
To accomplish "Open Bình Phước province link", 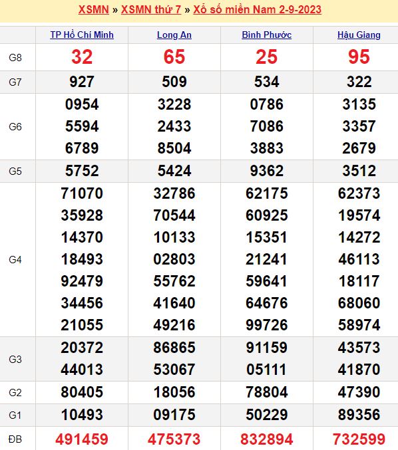I will [x=267, y=35].
